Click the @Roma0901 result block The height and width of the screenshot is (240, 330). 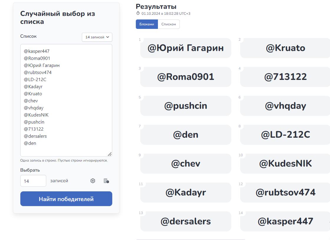tap(186, 77)
